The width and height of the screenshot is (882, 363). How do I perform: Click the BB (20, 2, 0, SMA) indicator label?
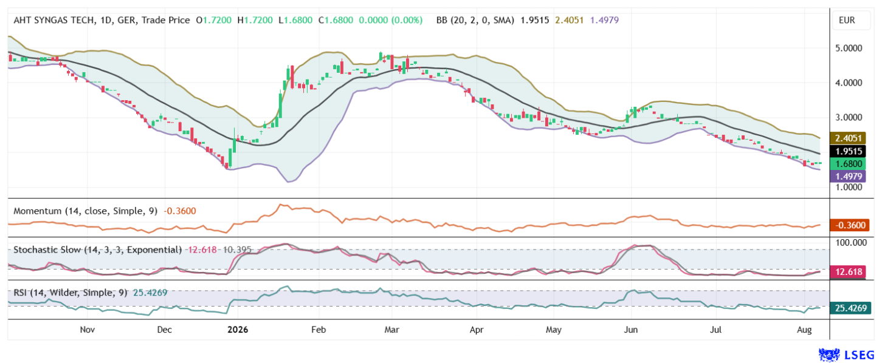point(475,20)
